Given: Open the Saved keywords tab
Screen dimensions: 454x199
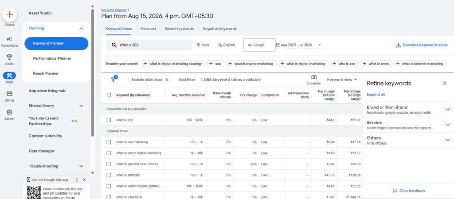Looking at the screenshot, I should [x=179, y=29].
